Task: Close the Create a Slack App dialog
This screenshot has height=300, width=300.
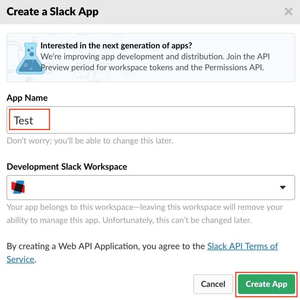Action: (x=288, y=11)
